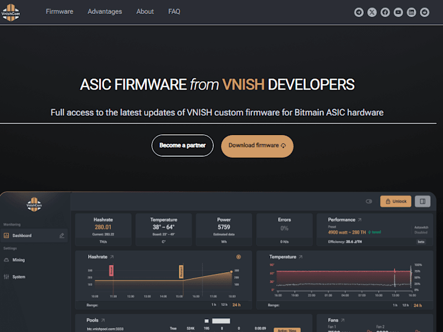Open the Advantages menu item
This screenshot has height=332, width=443.
point(105,12)
